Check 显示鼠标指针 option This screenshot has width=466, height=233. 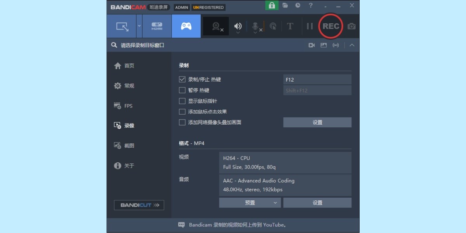click(x=182, y=101)
